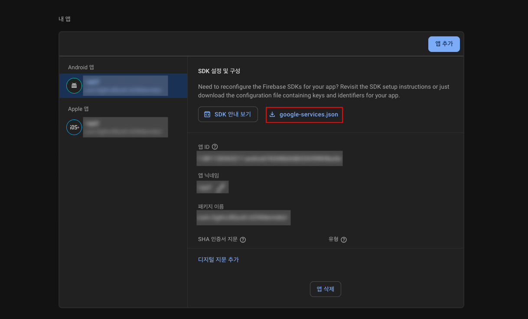
Task: Select the iOS app icon
Action: click(x=74, y=127)
